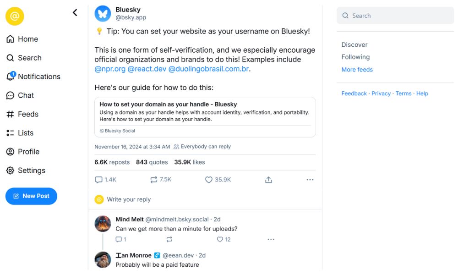This screenshot has height=275, width=458.
Task: Repost the Bluesky tip post
Action: coord(154,180)
